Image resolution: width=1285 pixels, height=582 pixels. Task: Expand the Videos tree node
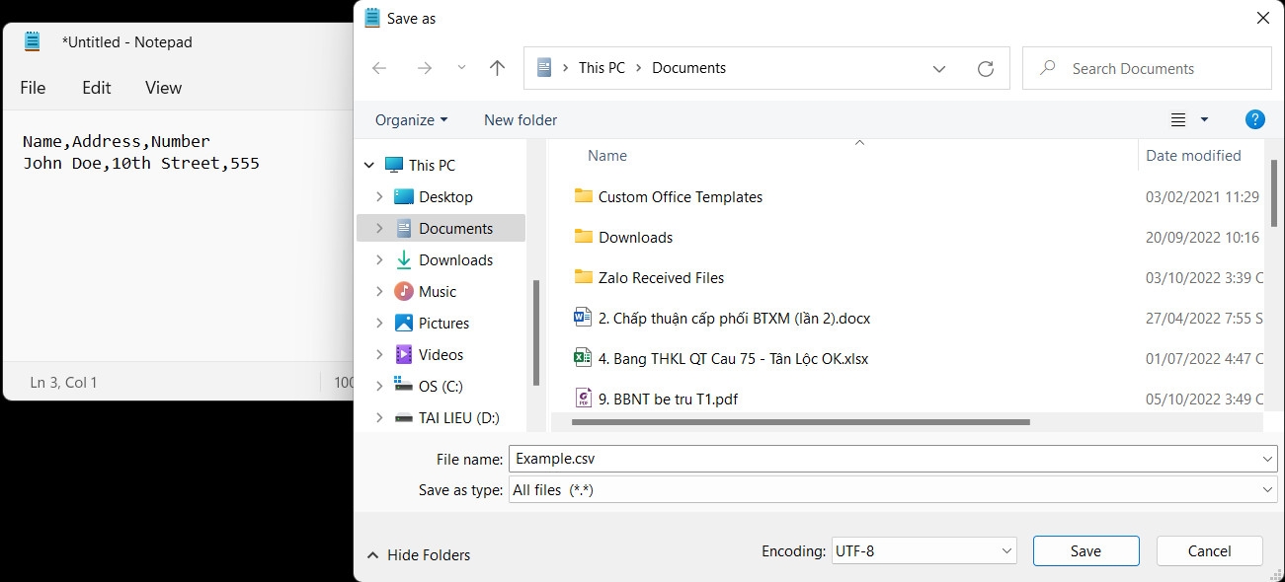[x=379, y=354]
